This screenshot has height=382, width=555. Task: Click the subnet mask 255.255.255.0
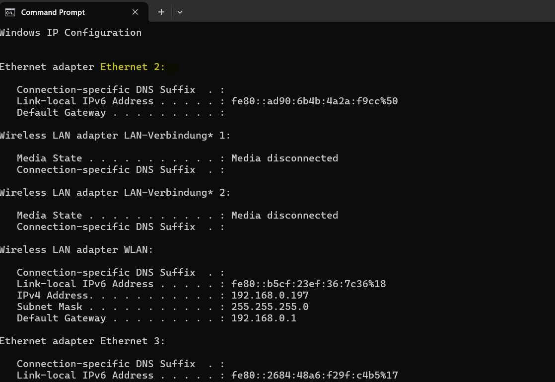pyautogui.click(x=270, y=307)
